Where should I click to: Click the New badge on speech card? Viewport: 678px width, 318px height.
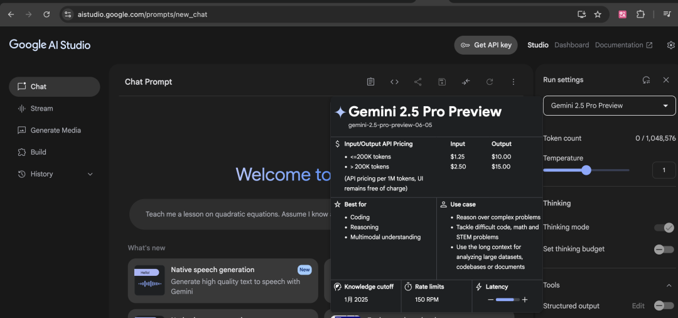[305, 270]
